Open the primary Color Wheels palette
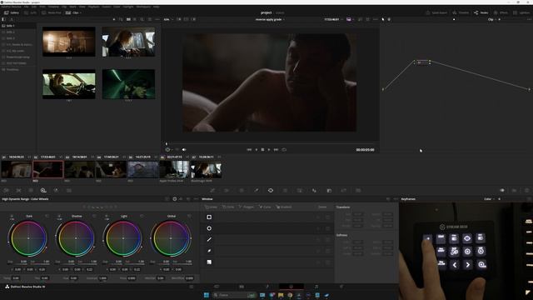533x300 pixels. tap(31, 191)
